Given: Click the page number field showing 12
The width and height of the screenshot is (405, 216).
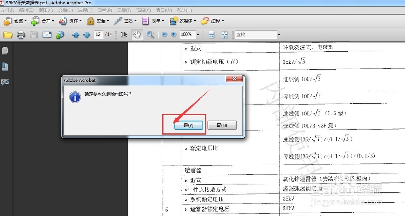Looking at the screenshot, I should click(98, 34).
